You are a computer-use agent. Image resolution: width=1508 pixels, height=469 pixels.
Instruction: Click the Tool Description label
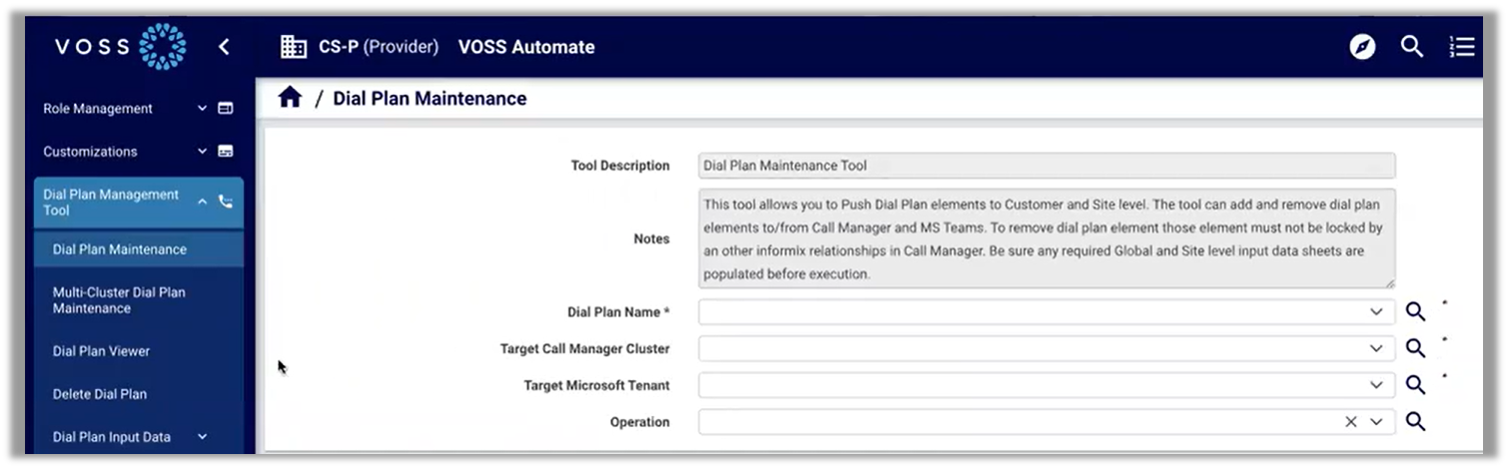pos(620,166)
